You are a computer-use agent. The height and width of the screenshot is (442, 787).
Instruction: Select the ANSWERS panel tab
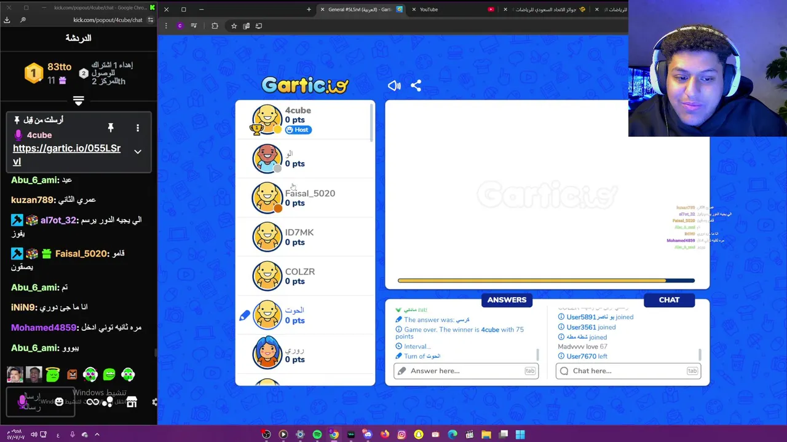pos(507,300)
